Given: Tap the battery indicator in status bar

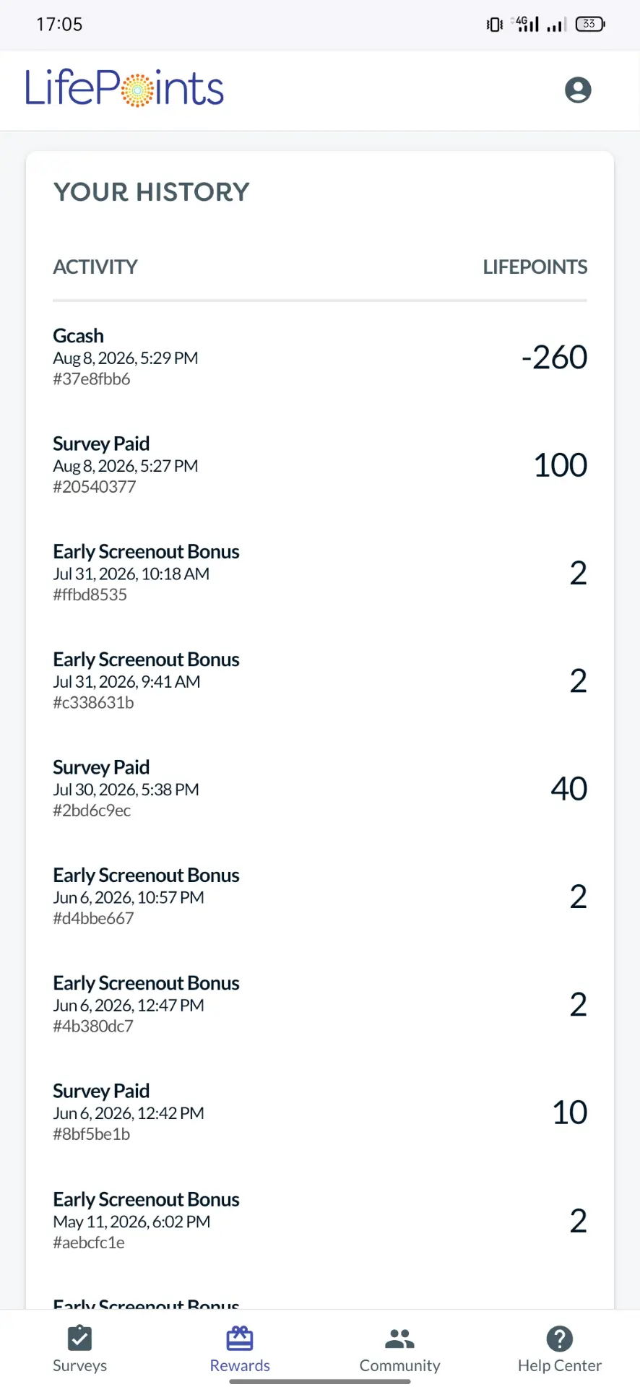Looking at the screenshot, I should pos(590,25).
